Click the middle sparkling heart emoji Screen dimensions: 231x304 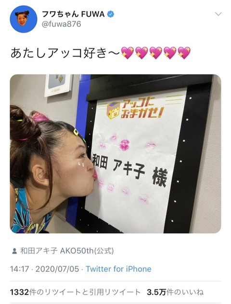[x=155, y=53]
